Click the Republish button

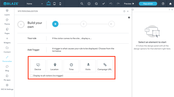148,4
